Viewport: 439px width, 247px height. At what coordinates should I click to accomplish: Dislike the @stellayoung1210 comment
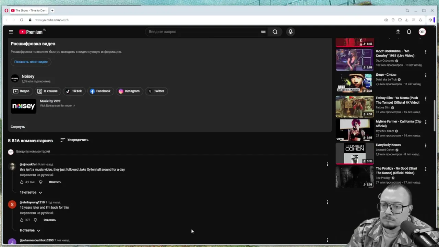tap(35, 220)
